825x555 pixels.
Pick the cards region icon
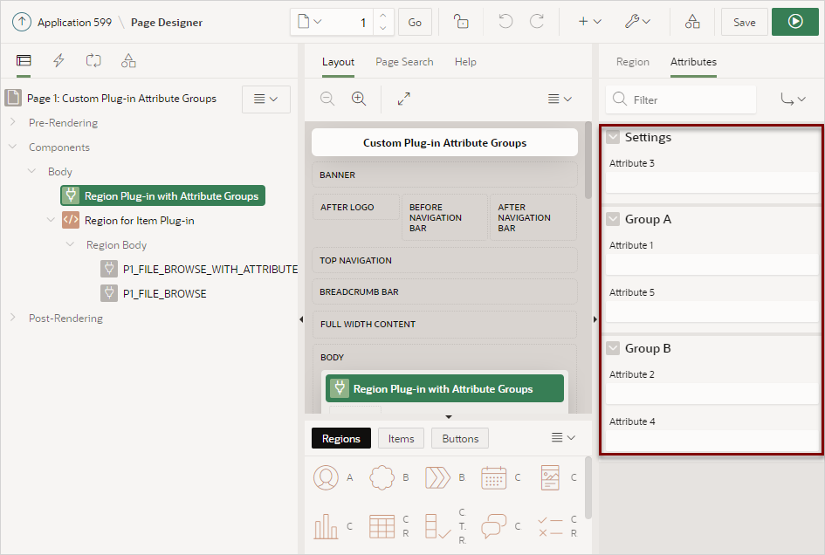pyautogui.click(x=550, y=477)
